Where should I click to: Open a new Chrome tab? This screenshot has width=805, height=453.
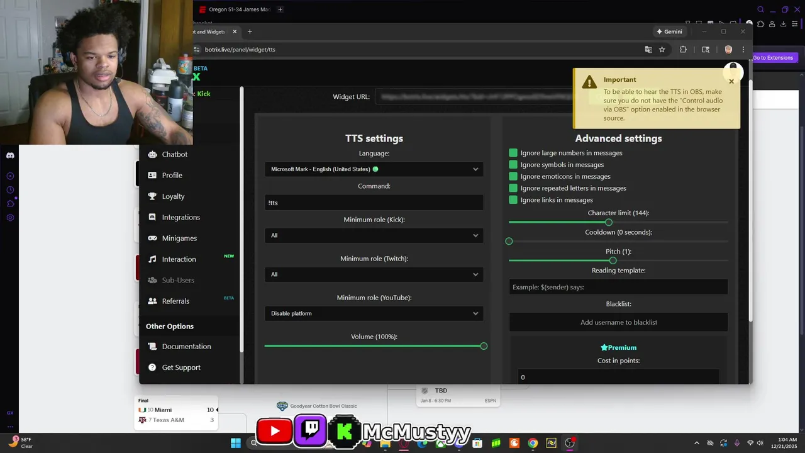[x=250, y=31]
